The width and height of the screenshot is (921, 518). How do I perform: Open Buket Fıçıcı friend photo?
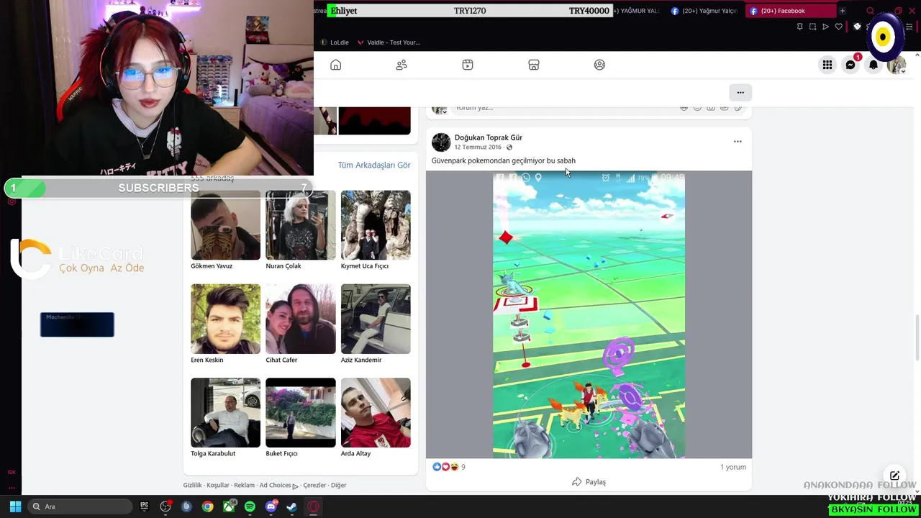(x=301, y=412)
